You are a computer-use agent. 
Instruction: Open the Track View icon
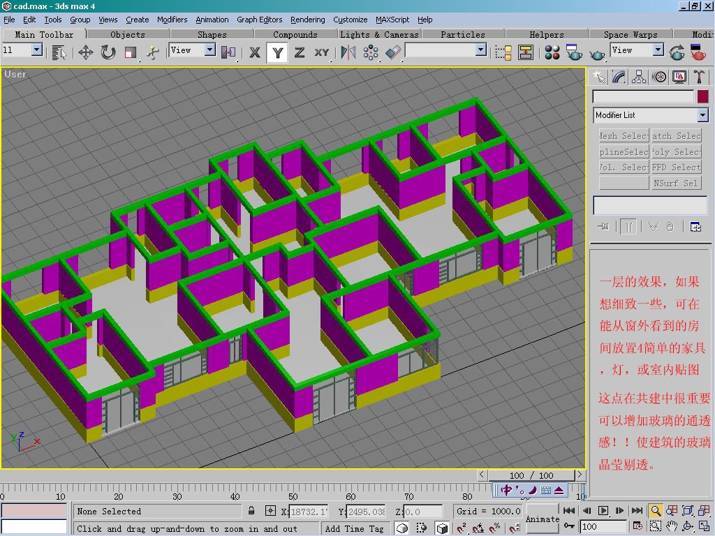[503, 52]
